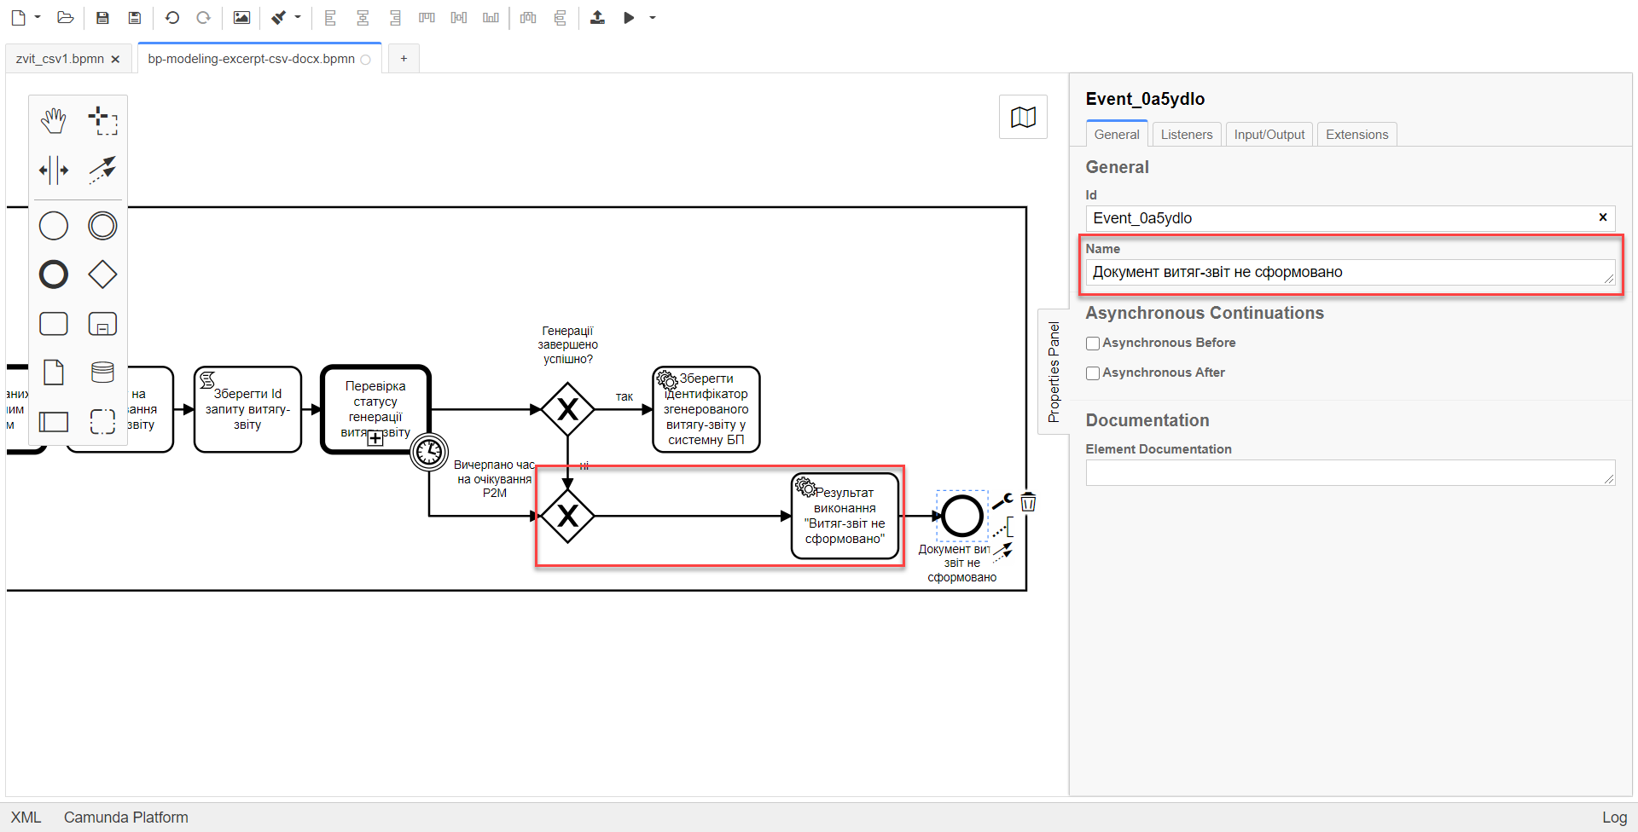This screenshot has height=832, width=1638.
Task: Enable Asynchronous After checkbox
Action: pyautogui.click(x=1093, y=373)
